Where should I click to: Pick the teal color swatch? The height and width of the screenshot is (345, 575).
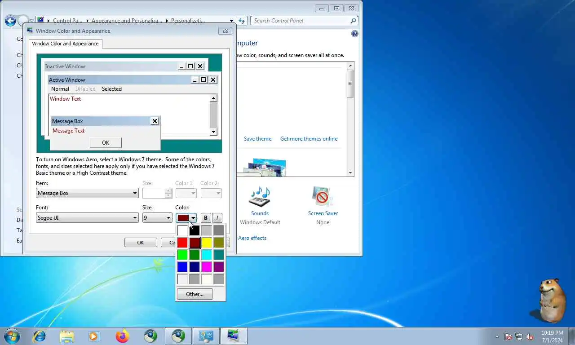coord(219,255)
